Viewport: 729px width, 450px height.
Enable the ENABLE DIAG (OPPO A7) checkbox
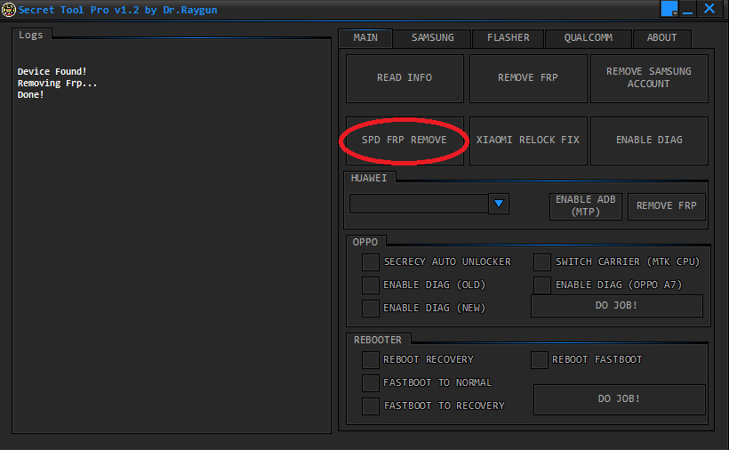click(542, 285)
